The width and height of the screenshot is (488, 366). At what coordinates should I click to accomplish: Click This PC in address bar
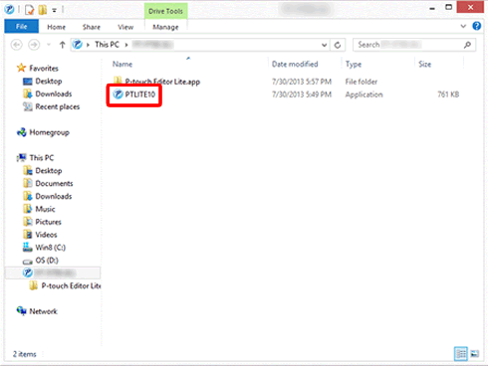[107, 45]
